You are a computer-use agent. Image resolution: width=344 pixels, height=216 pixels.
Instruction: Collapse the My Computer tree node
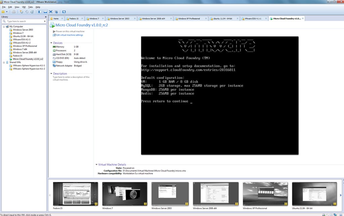(x=4, y=26)
